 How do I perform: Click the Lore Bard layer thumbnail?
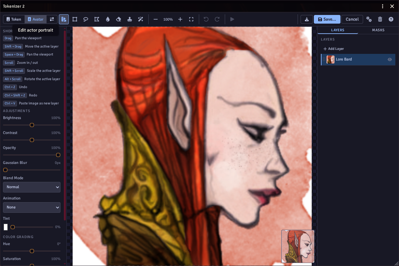coord(331,60)
